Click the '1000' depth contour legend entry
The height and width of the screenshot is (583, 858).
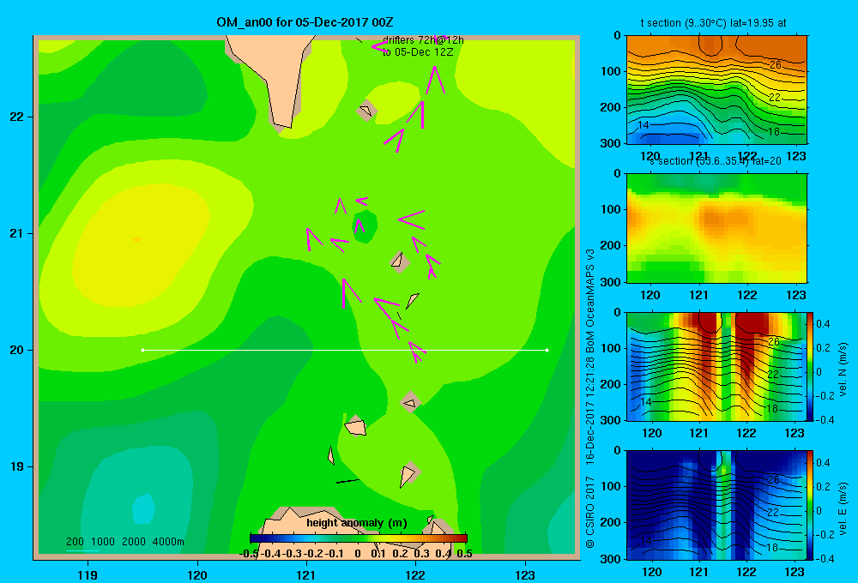[103, 542]
